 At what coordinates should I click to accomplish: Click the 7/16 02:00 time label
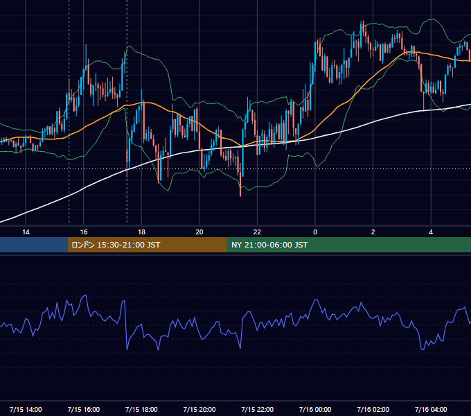tap(373, 409)
